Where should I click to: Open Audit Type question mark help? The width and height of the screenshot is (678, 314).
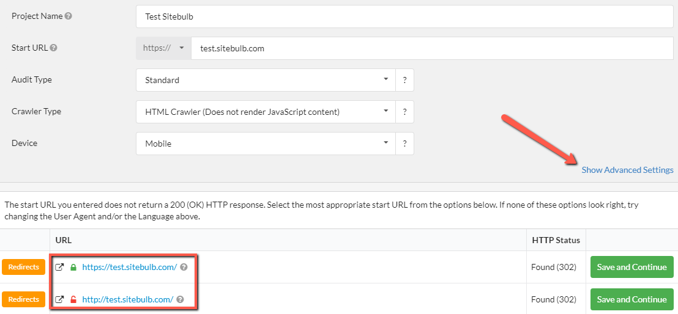point(404,80)
